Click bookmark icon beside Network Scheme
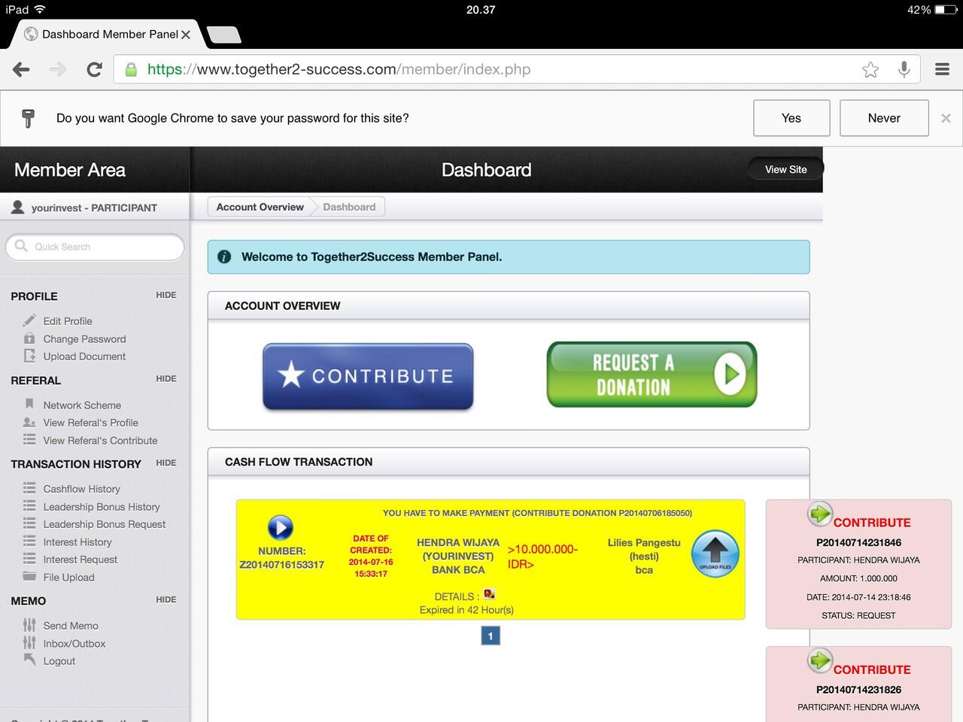The width and height of the screenshot is (963, 722). [x=29, y=404]
